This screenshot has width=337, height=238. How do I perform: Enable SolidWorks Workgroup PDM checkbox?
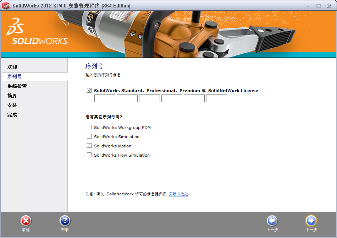(89, 127)
